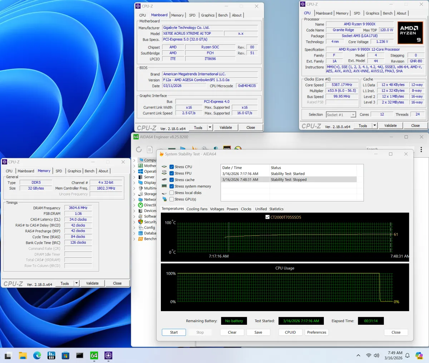
Task: Toggle the CT2000T705SSD5 temperature graph checkbox
Action: [x=267, y=217]
